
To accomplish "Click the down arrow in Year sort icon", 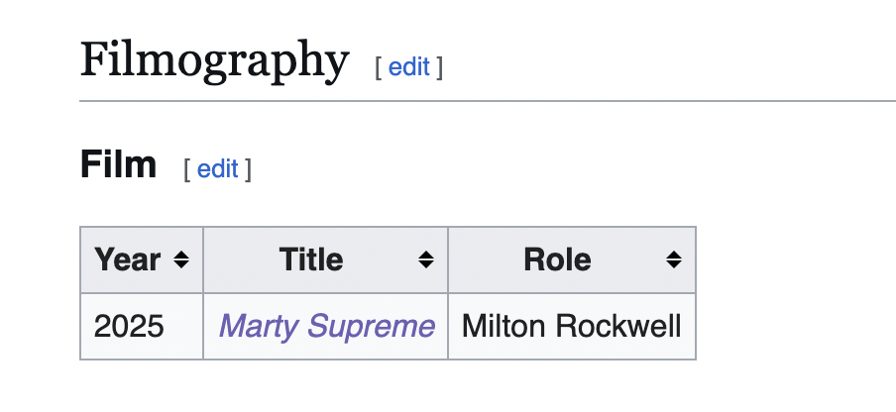I will pyautogui.click(x=180, y=264).
